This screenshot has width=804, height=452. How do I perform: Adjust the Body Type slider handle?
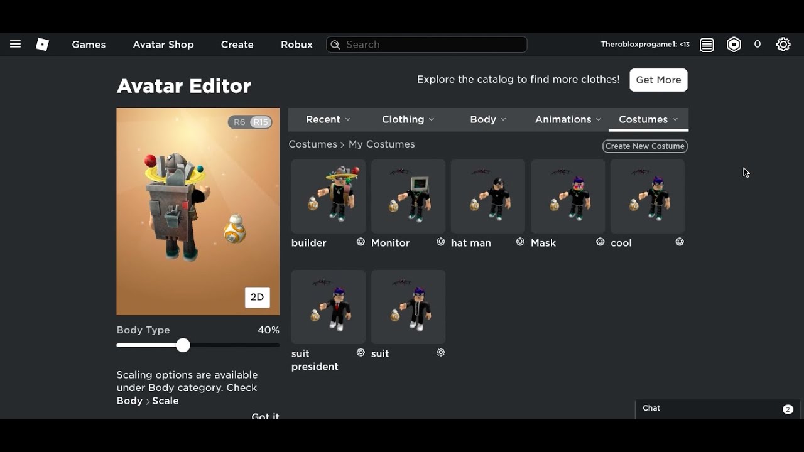click(x=183, y=345)
